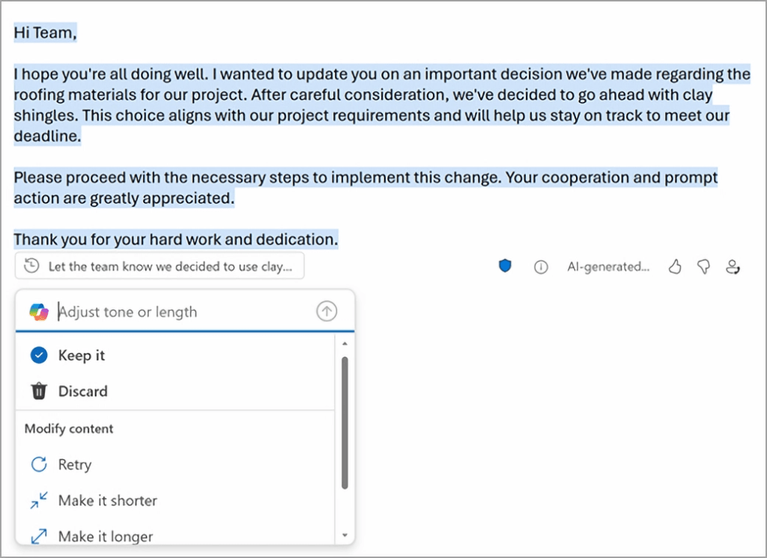The image size is (767, 558).
Task: Click the 'Hi Team,' greeting line
Action: pos(45,33)
